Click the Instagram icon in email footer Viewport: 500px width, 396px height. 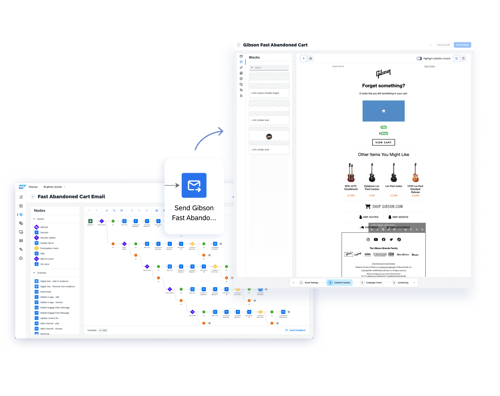pyautogui.click(x=368, y=239)
